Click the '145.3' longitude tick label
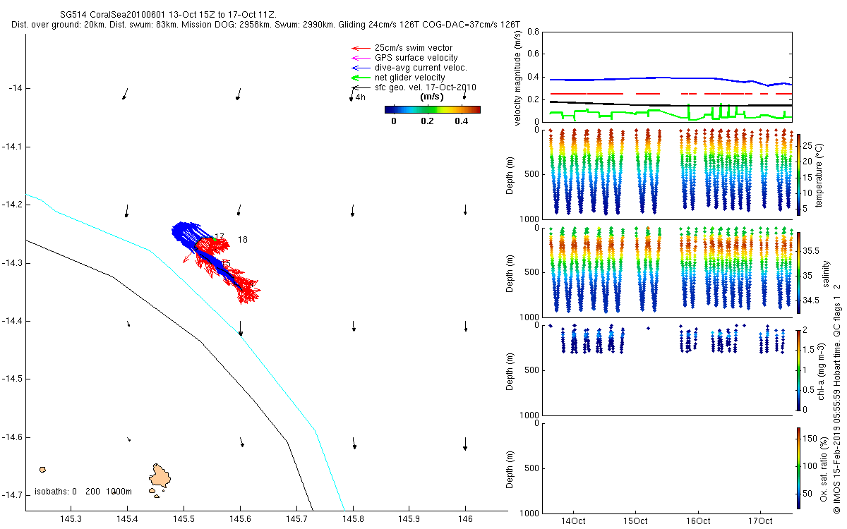Screen dimensions: 847x529 [71, 519]
